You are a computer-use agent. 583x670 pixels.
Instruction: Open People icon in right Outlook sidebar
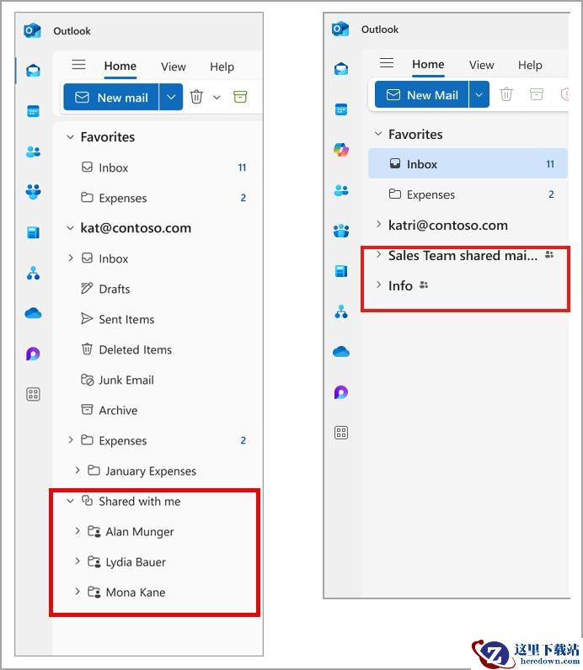coord(341,189)
